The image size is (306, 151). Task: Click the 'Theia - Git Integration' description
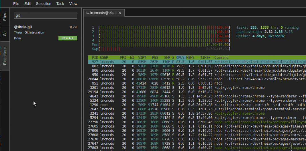click(x=29, y=33)
